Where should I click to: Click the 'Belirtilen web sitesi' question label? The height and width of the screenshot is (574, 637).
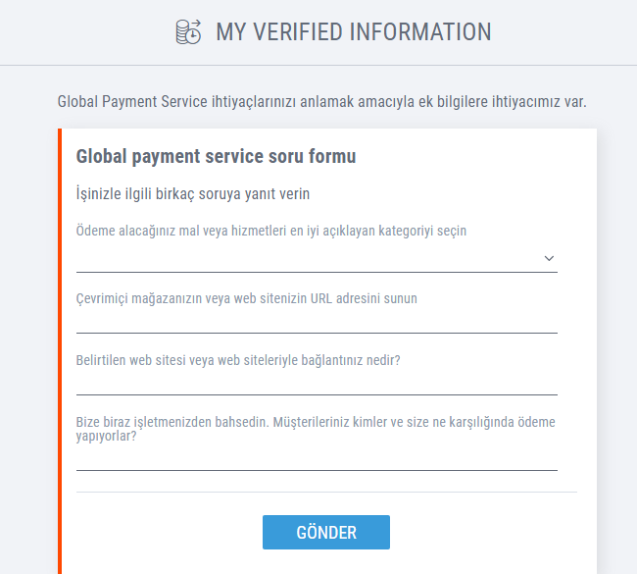[238, 360]
